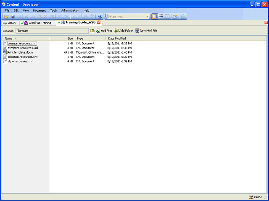Switch to the vertical split layout icon
The height and width of the screenshot is (201, 269).
tap(167, 17)
